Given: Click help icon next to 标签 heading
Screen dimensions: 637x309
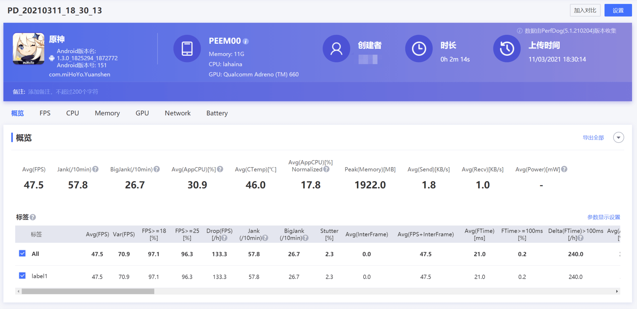Looking at the screenshot, I should [x=33, y=217].
